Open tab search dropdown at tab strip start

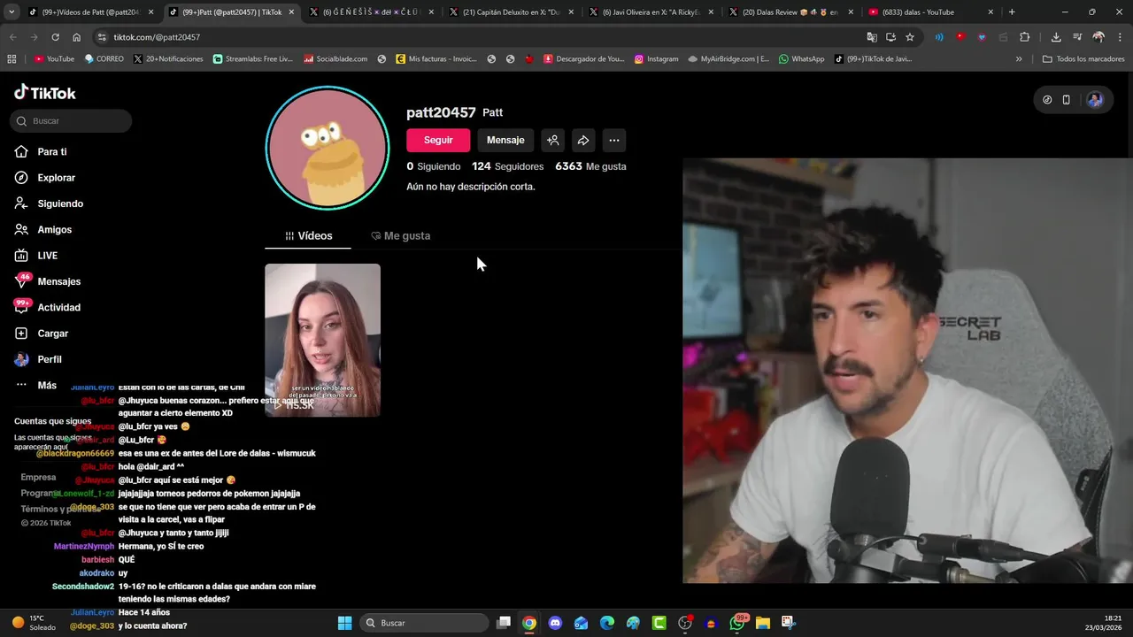tap(12, 12)
